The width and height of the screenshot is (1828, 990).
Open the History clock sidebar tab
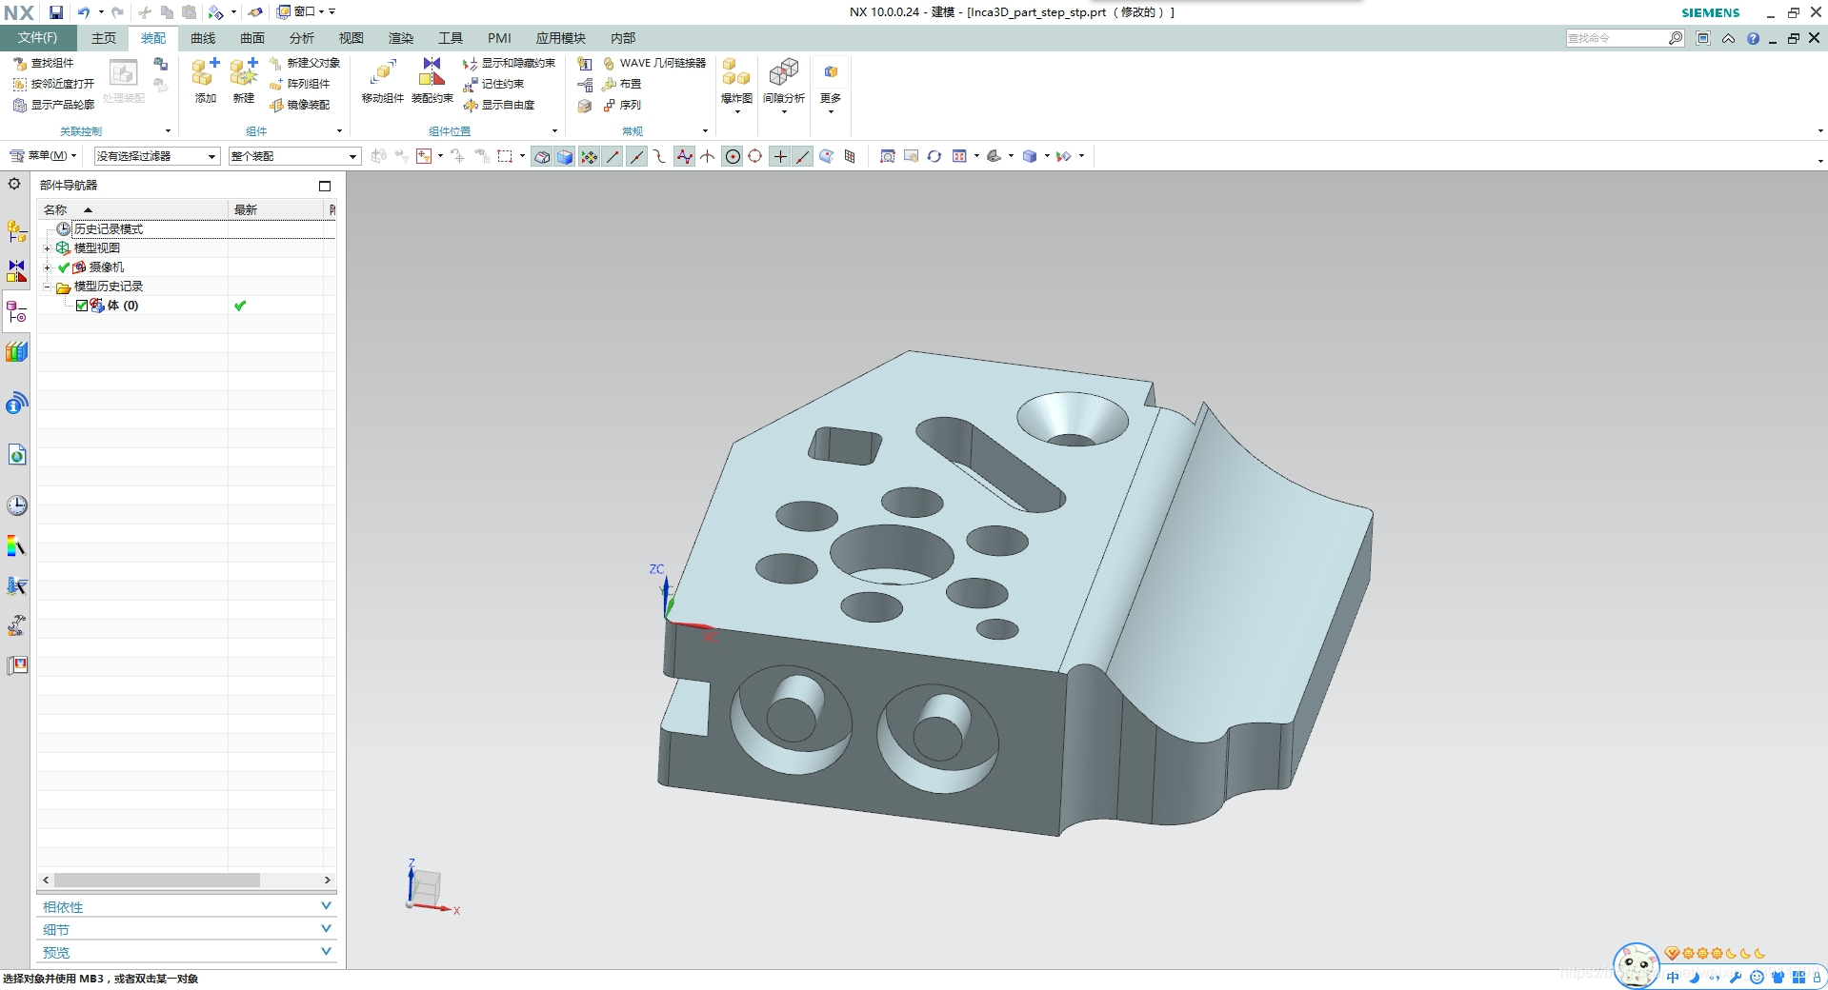16,505
